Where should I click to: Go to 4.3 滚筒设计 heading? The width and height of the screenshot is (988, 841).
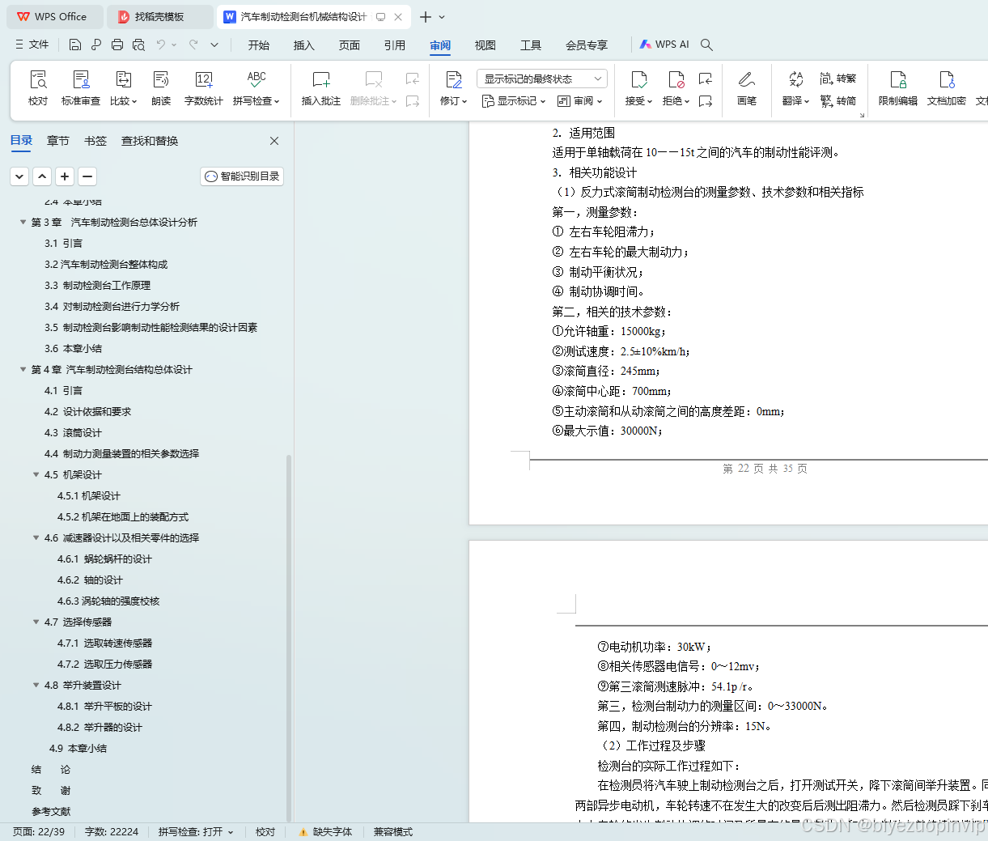74,432
